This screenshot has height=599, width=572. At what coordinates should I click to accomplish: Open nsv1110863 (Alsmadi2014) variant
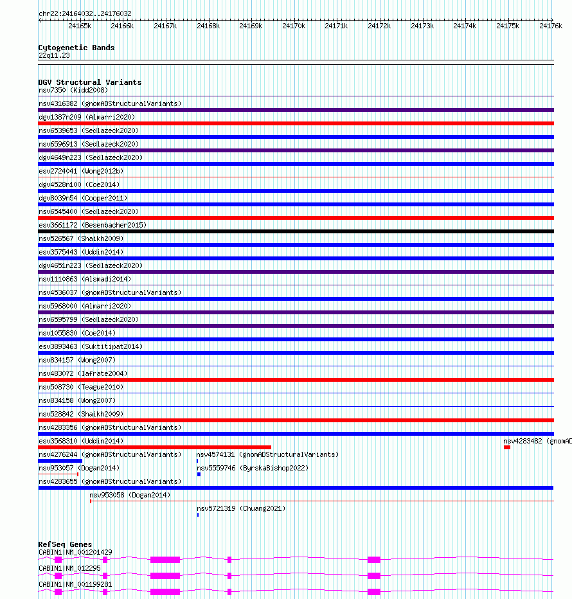coord(85,279)
